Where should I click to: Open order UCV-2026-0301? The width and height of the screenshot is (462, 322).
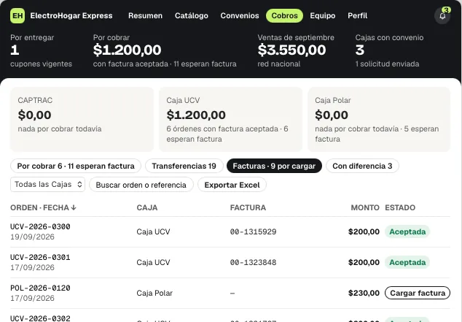(x=40, y=257)
